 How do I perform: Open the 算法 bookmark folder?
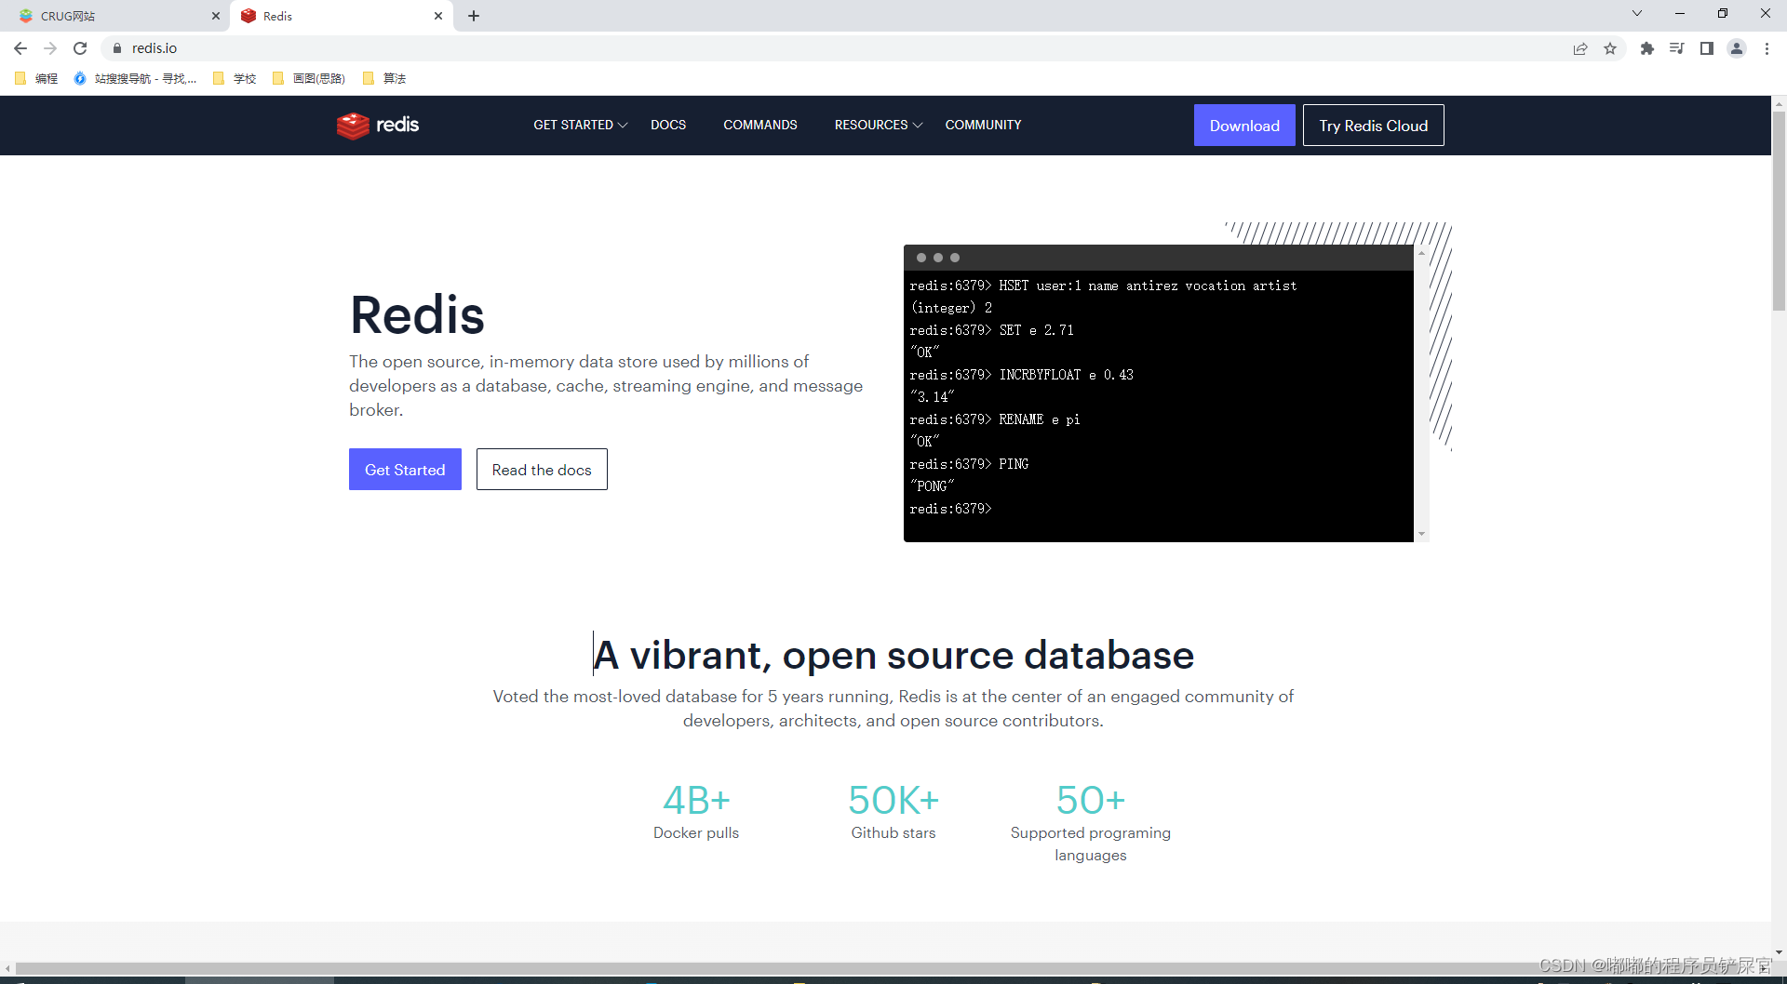point(384,78)
